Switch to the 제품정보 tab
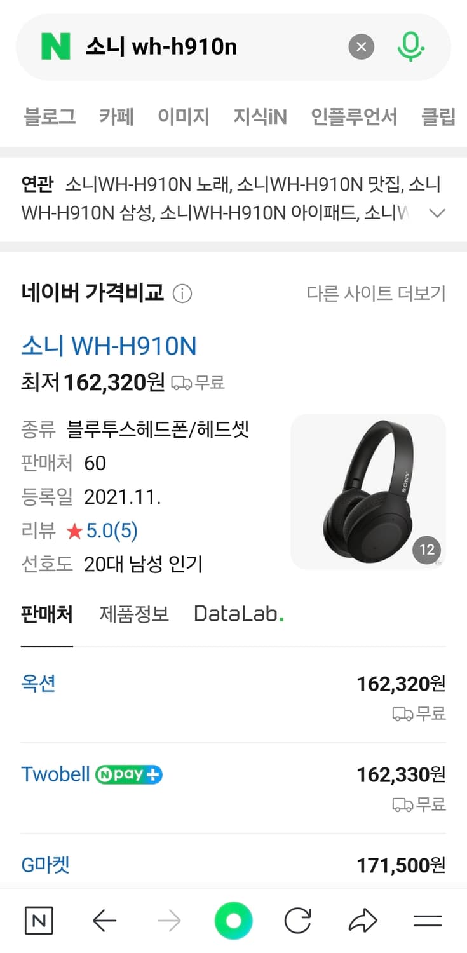Viewport: 467px width, 953px height. (134, 614)
